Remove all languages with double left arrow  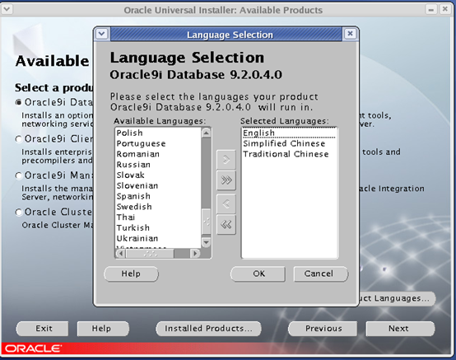pos(226,224)
